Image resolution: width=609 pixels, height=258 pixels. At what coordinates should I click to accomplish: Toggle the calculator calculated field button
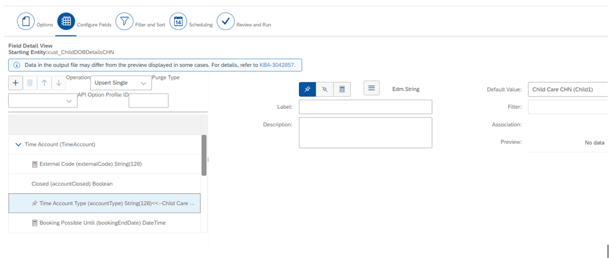pyautogui.click(x=342, y=90)
